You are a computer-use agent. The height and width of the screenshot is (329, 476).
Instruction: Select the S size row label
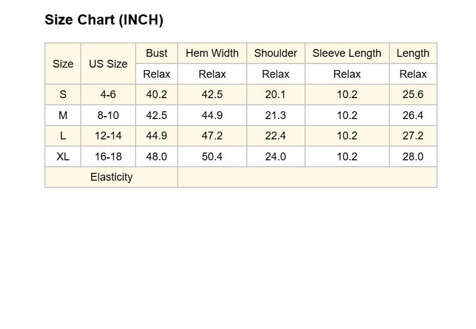click(63, 95)
